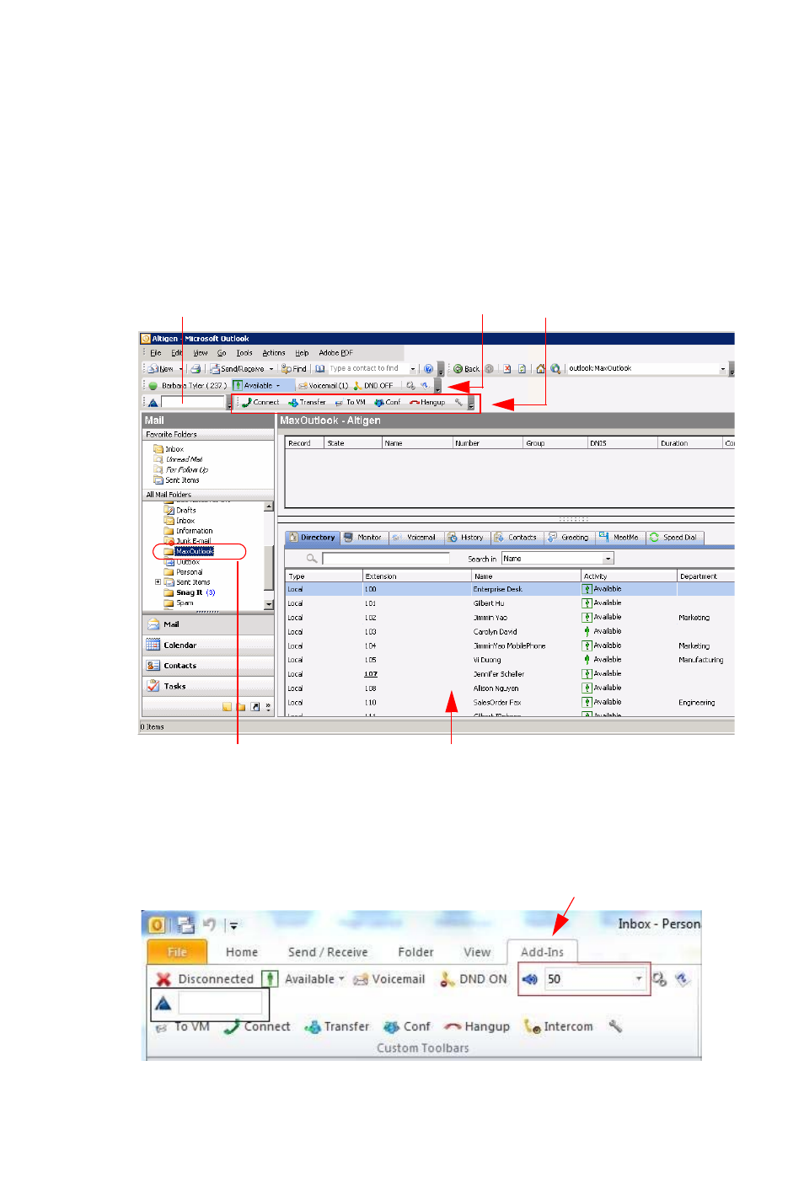Open the Add-Ins ribbon tab in Outlook 2010

[542, 952]
